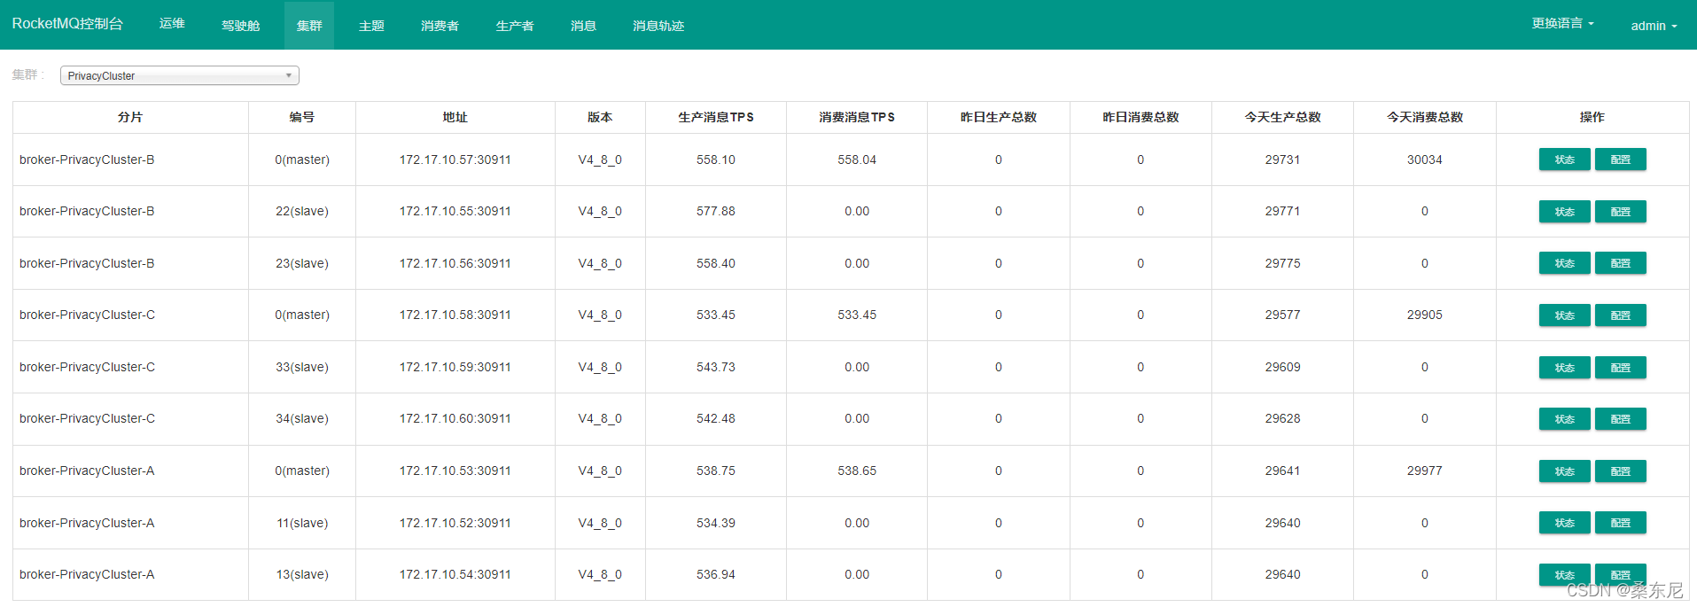Click the 11(slave) broker ID cell
This screenshot has width=1697, height=607.
coord(302,523)
